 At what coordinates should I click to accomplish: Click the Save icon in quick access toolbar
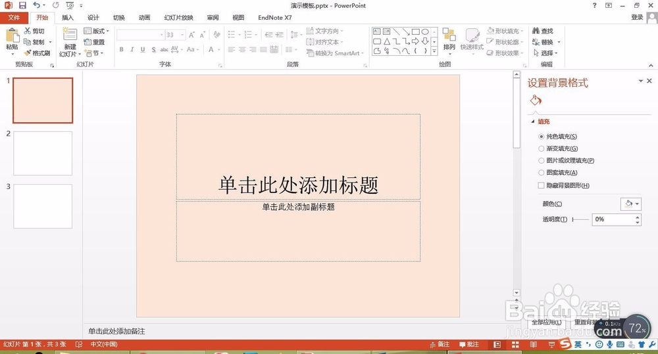pyautogui.click(x=22, y=5)
